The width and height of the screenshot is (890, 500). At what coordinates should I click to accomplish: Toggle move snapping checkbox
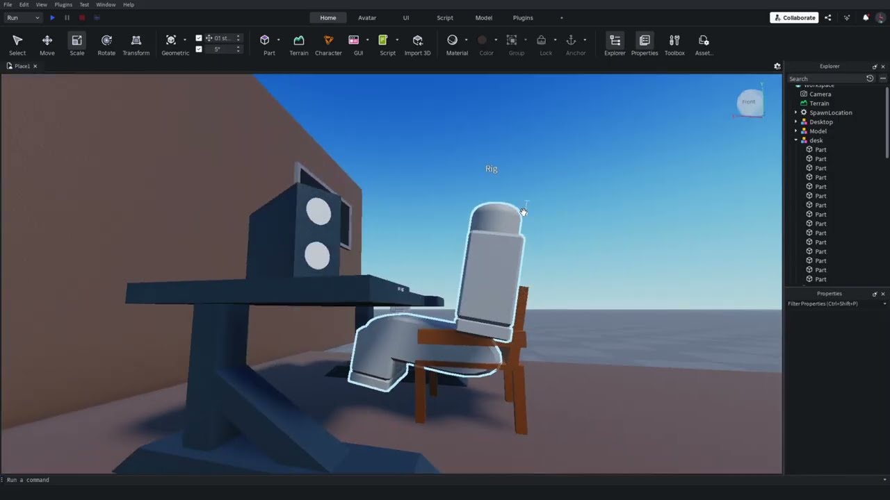coord(199,38)
